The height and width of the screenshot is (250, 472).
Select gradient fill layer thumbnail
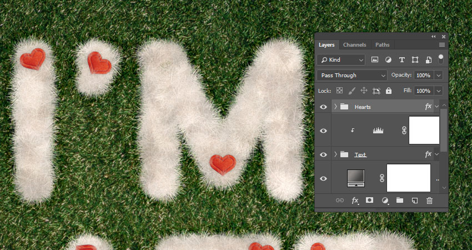(x=356, y=178)
